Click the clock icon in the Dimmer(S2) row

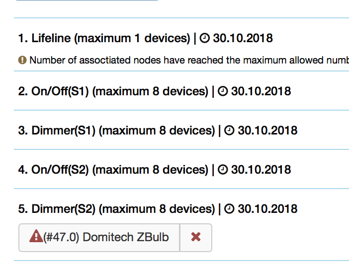(x=229, y=209)
